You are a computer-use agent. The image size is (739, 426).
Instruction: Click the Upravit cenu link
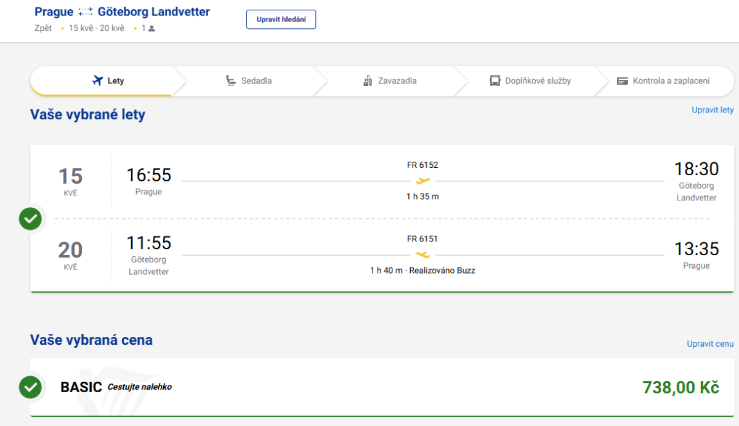coord(710,344)
